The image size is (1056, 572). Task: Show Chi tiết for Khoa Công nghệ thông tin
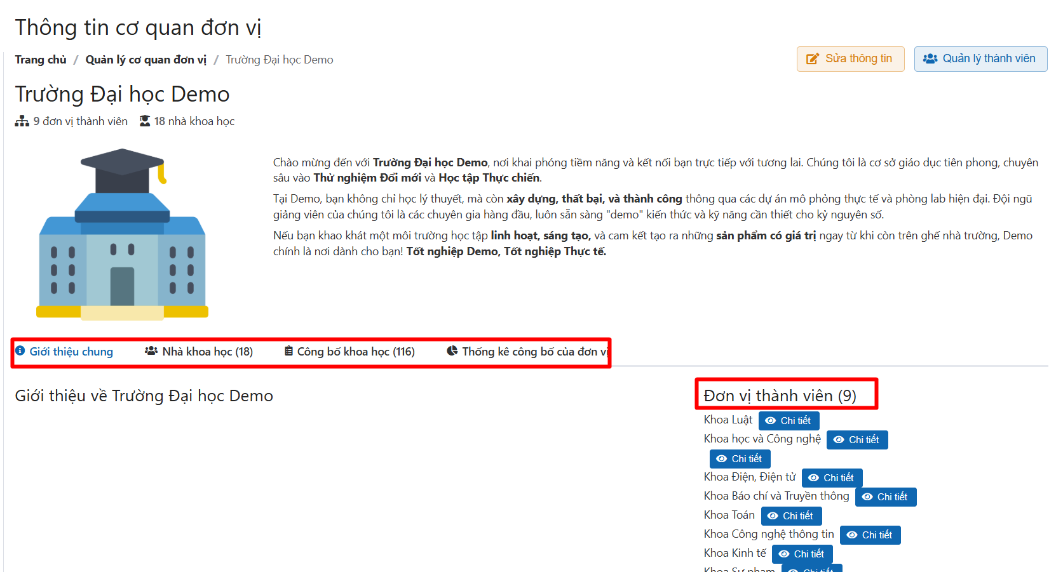click(870, 535)
